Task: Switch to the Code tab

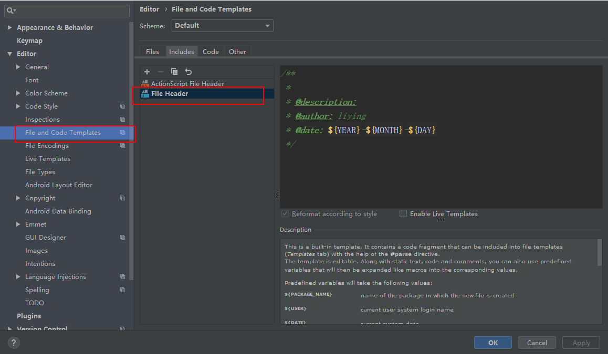Action: (x=211, y=51)
